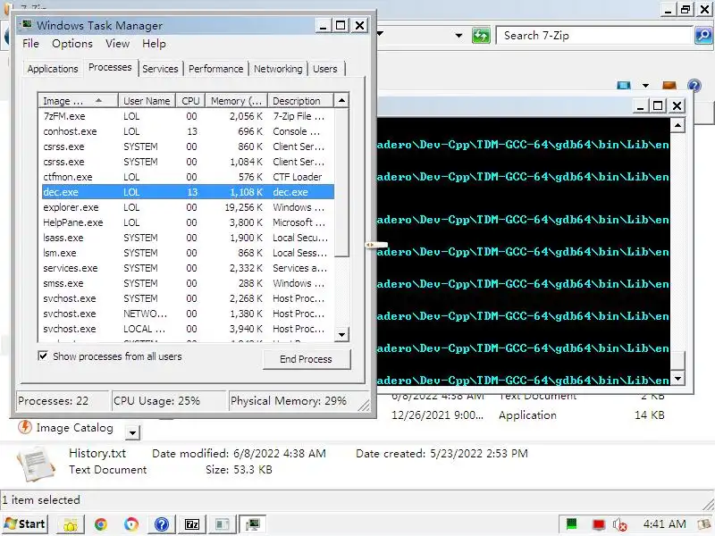Open the Help taskbar icon
The image size is (715, 536).
pyautogui.click(x=162, y=524)
